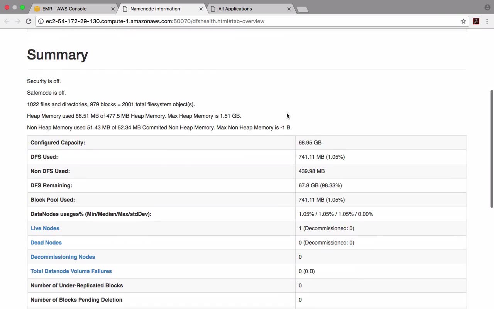Click the AWS cube favicon on EMR tab
This screenshot has width=494, height=309.
coord(37,8)
